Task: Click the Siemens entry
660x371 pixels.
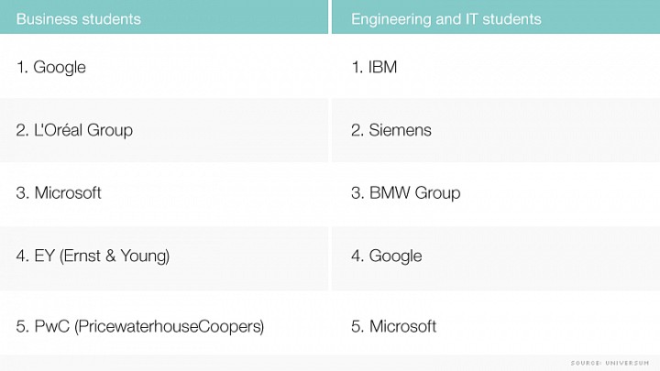Action: pos(400,130)
